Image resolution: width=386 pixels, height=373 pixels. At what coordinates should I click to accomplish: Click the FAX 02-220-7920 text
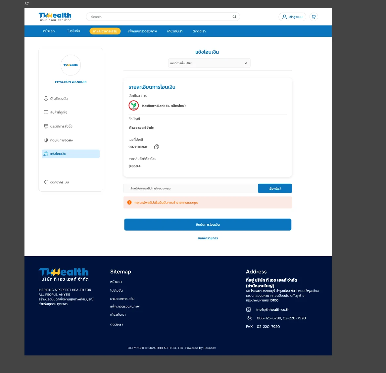pyautogui.click(x=263, y=326)
